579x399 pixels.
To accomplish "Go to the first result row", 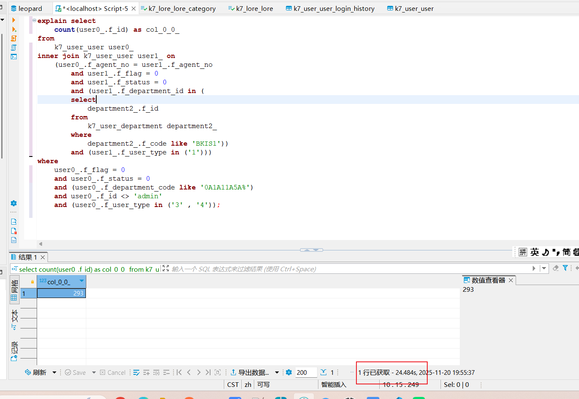I will click(x=179, y=372).
